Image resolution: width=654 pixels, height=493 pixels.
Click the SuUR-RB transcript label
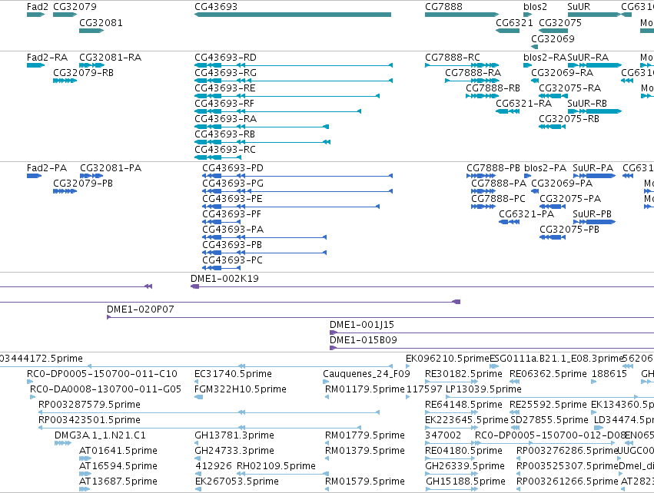tap(587, 104)
